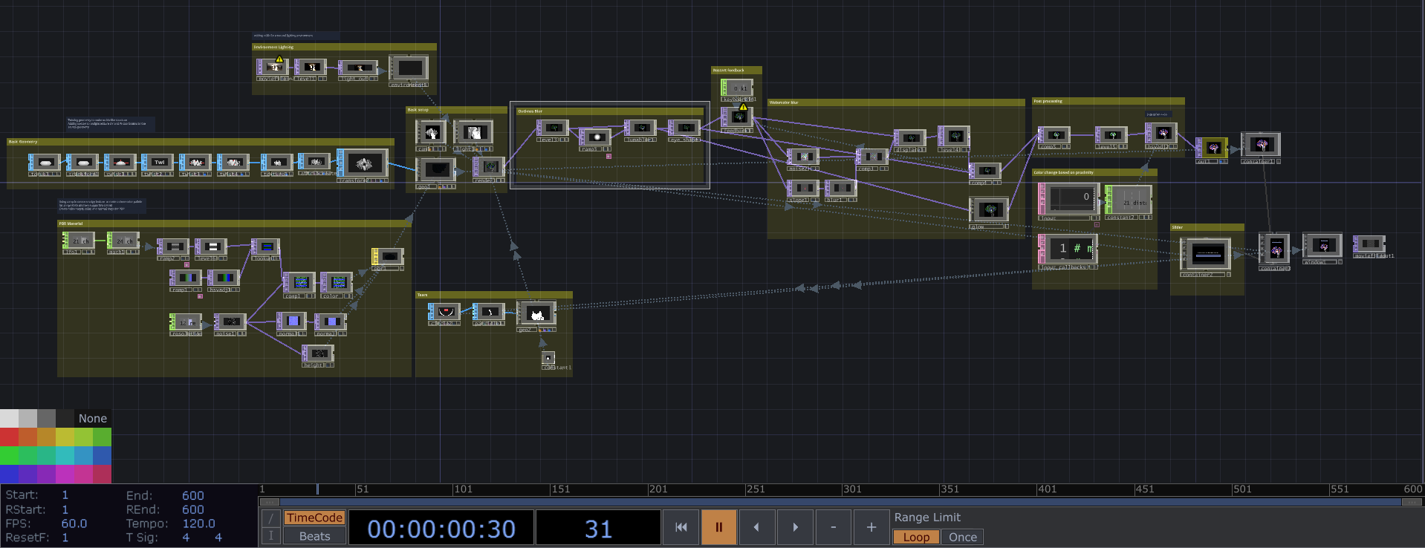Select the glow node in Watercolor blur
Viewport: 1425px width, 548px height.
pos(989,210)
